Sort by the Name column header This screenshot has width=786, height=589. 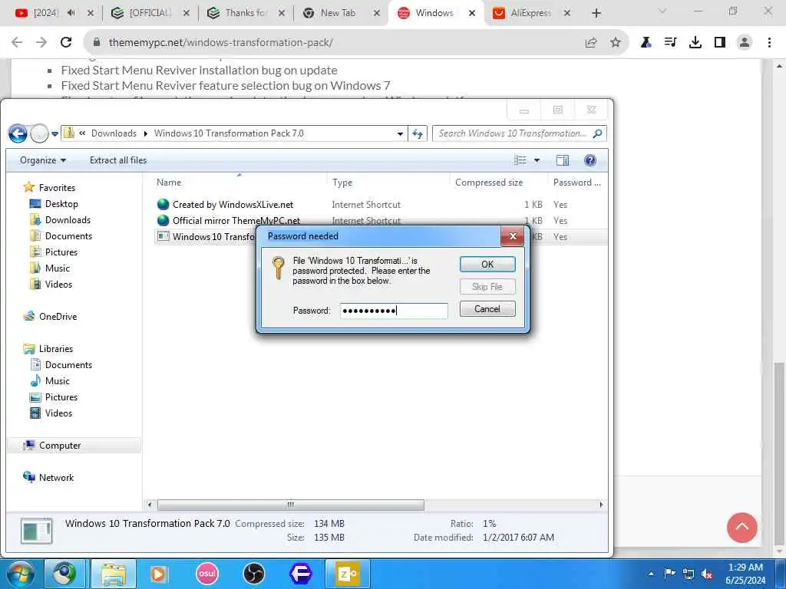coord(168,183)
